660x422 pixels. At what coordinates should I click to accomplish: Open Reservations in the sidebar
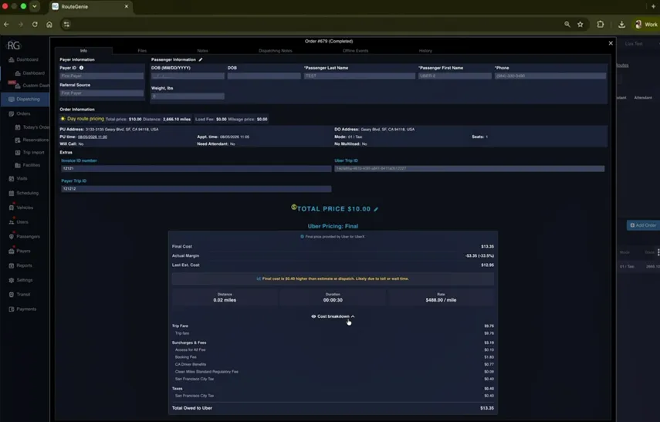(32, 140)
